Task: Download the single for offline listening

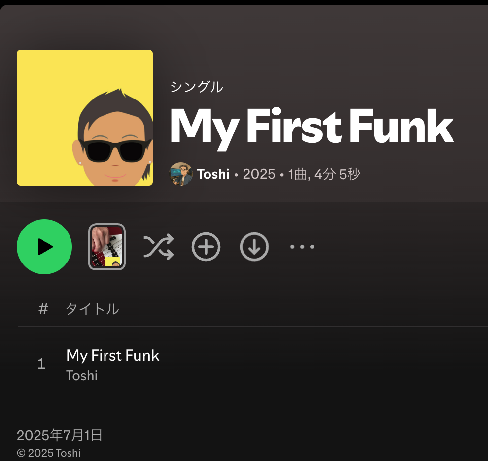Action: click(254, 247)
